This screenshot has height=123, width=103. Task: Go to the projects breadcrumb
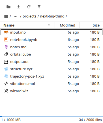(x=29, y=16)
